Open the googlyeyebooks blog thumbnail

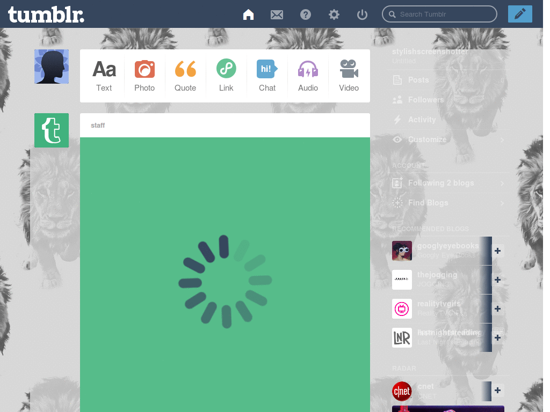pos(402,251)
